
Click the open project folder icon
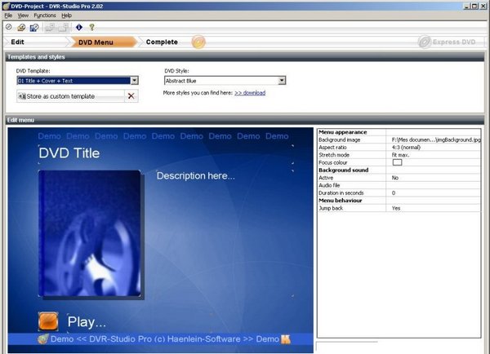pyautogui.click(x=21, y=28)
